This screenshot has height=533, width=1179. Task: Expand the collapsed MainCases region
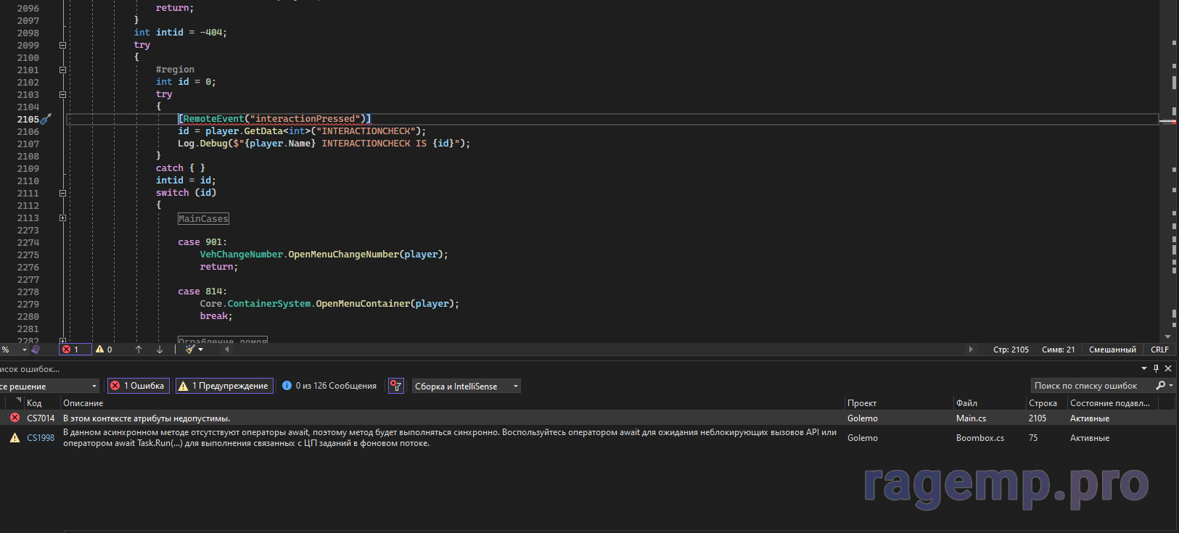(x=62, y=218)
